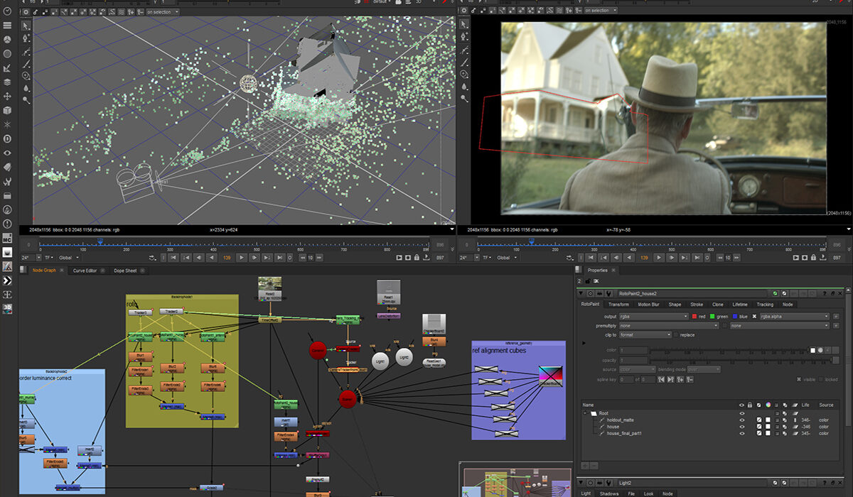Play forward in the 3D viewer timeline
The image size is (853, 497).
[241, 258]
